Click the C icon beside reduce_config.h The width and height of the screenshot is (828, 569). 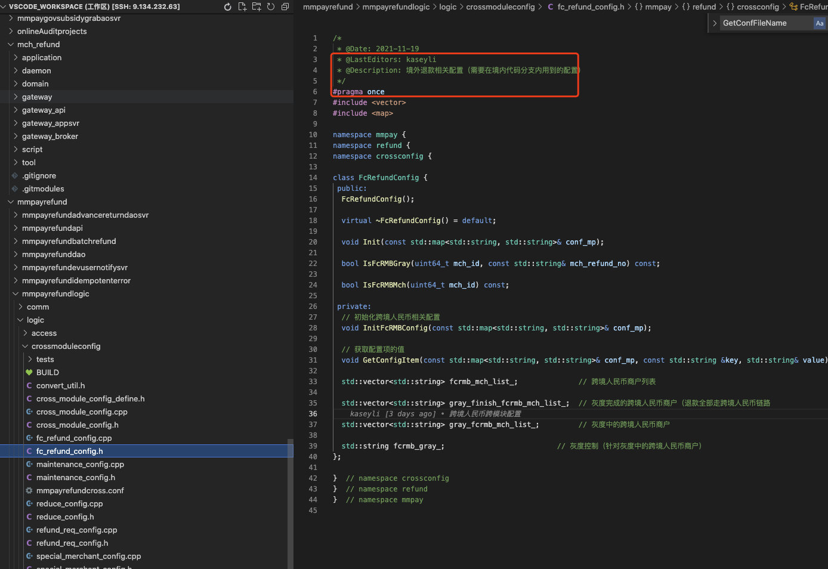click(x=29, y=517)
